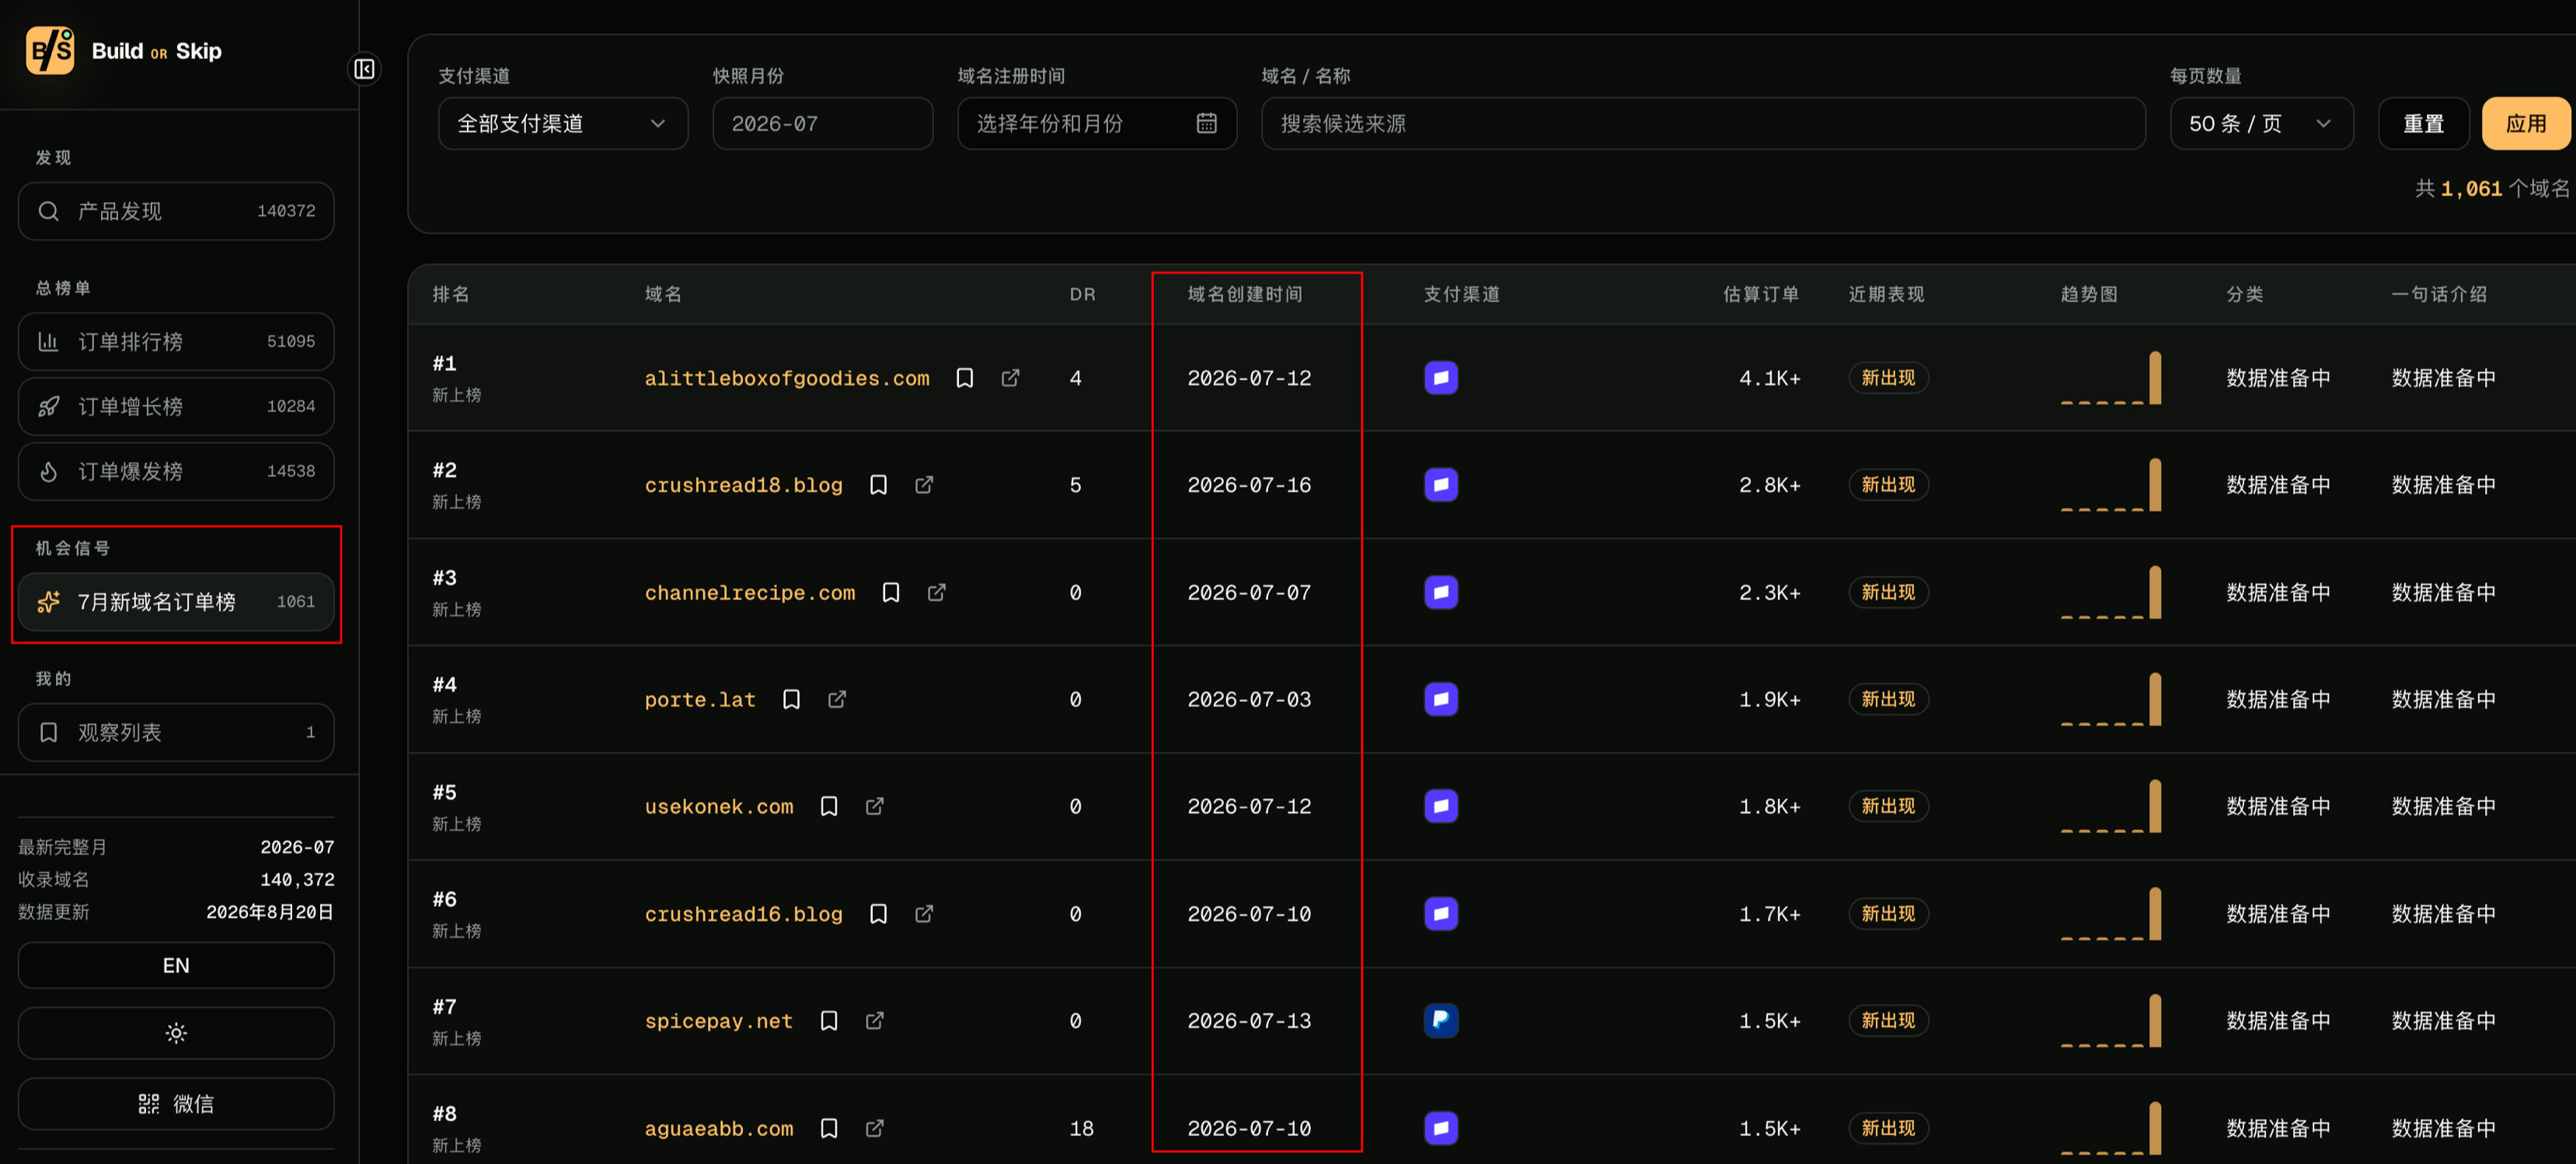Click the 排名 column header
The width and height of the screenshot is (2576, 1164).
(451, 294)
